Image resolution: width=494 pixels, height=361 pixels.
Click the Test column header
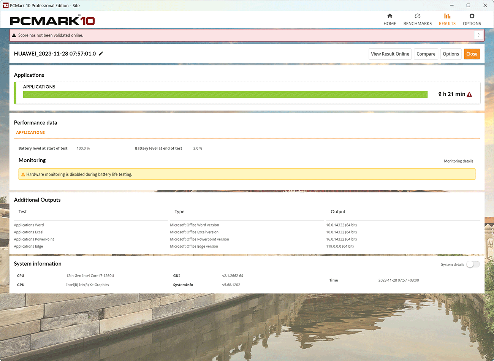[x=23, y=212]
